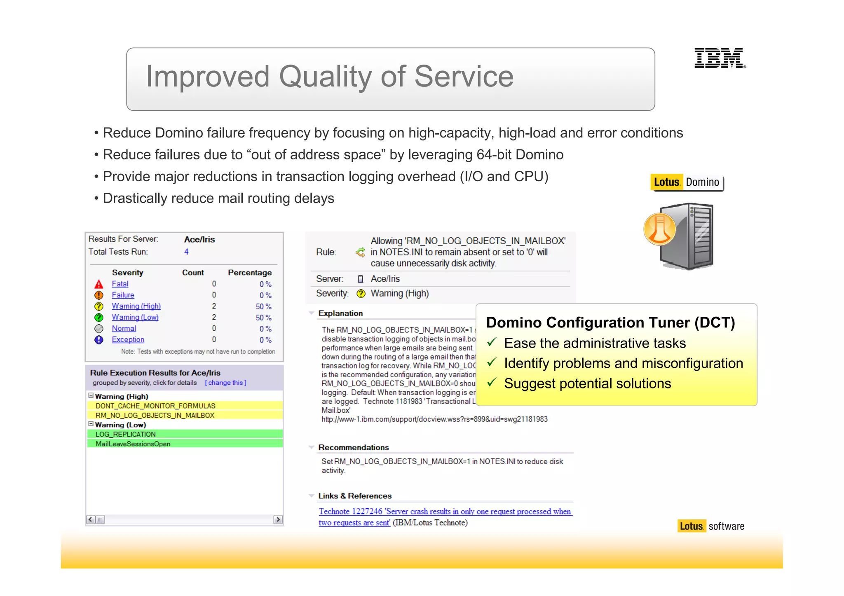Screen dimensions: 844x596
Task: Select the RM_NO_LOG_OBJECTS_IN_MAILBOX rule row
Action: click(185, 416)
